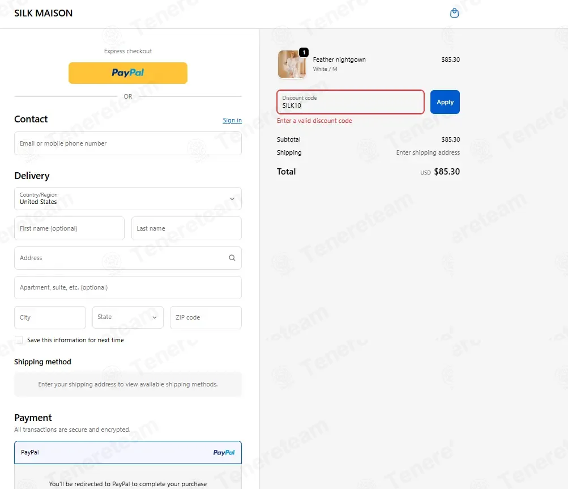Click the PayPal logo in the payment option

[224, 452]
